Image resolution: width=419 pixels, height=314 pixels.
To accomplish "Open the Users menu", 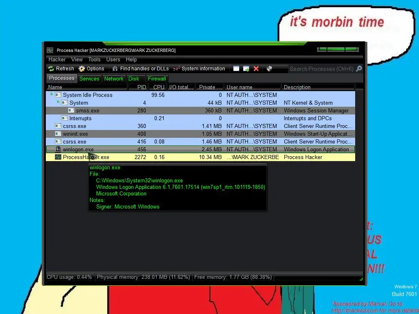I will tap(113, 60).
